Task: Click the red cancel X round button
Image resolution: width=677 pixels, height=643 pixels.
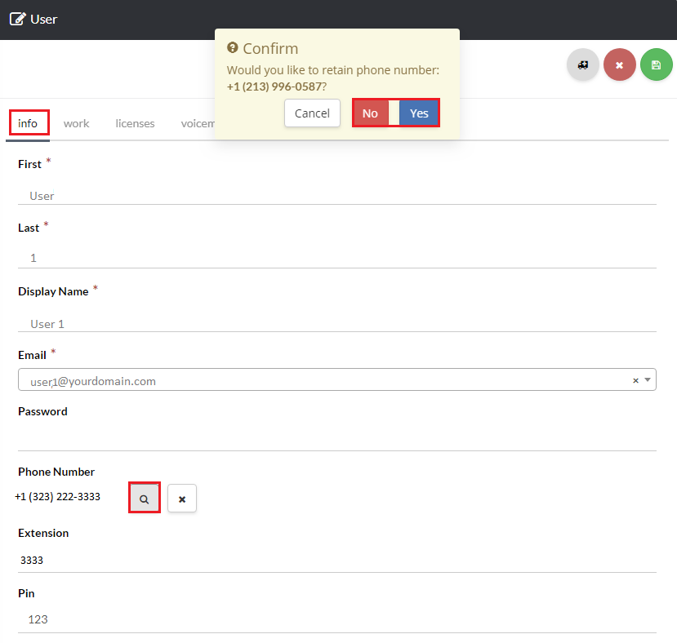Action: pos(620,64)
